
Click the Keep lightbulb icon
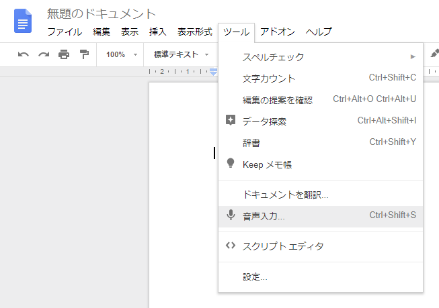231,163
